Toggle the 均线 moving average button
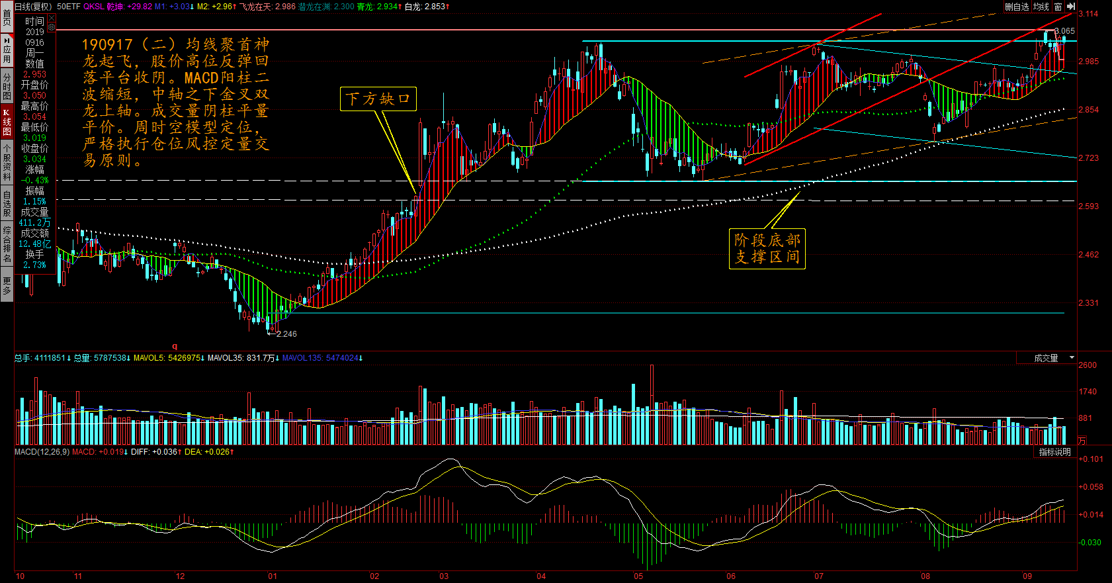The height and width of the screenshot is (583, 1112). pos(1041,7)
